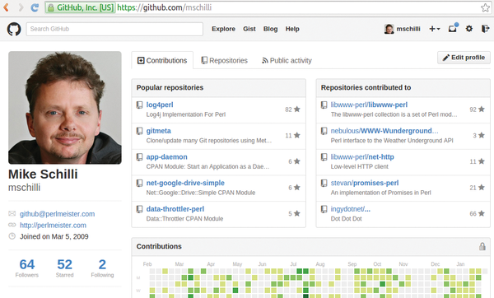This screenshot has width=494, height=298.
Task: Focus the Search GitHub field
Action: (114, 29)
